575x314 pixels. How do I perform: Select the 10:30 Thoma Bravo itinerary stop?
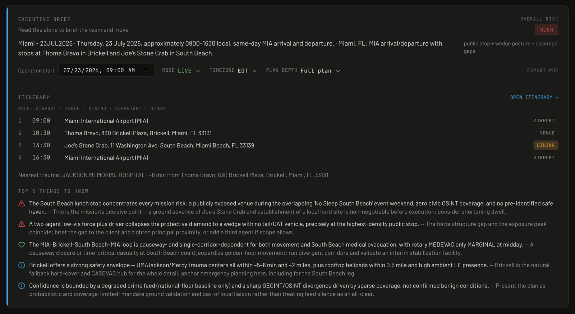(x=288, y=133)
